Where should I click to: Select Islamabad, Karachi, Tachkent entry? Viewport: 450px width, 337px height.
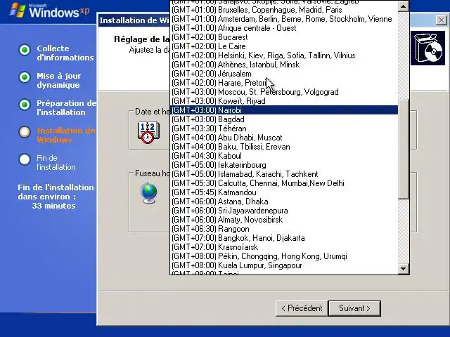tap(284, 174)
